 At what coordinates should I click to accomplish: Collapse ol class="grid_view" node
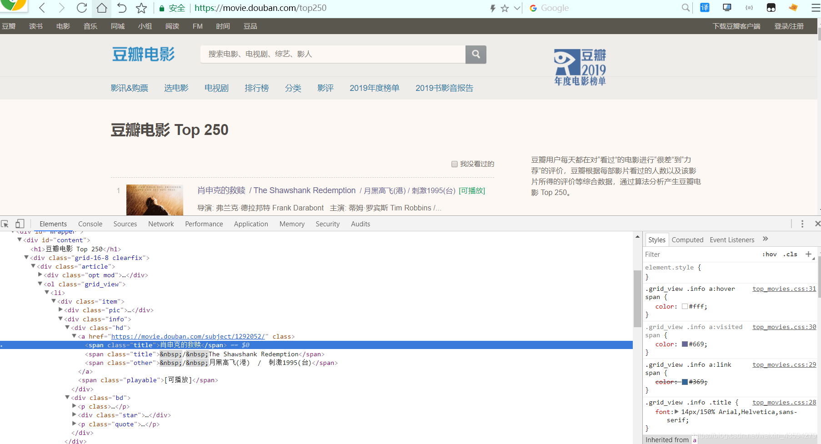(40, 284)
